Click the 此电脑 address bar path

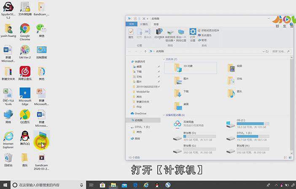pos(160,51)
